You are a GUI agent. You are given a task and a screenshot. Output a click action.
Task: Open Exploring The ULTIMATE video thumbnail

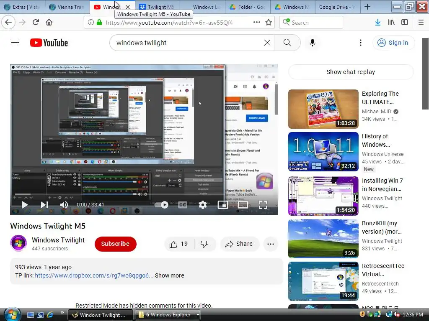tap(323, 109)
